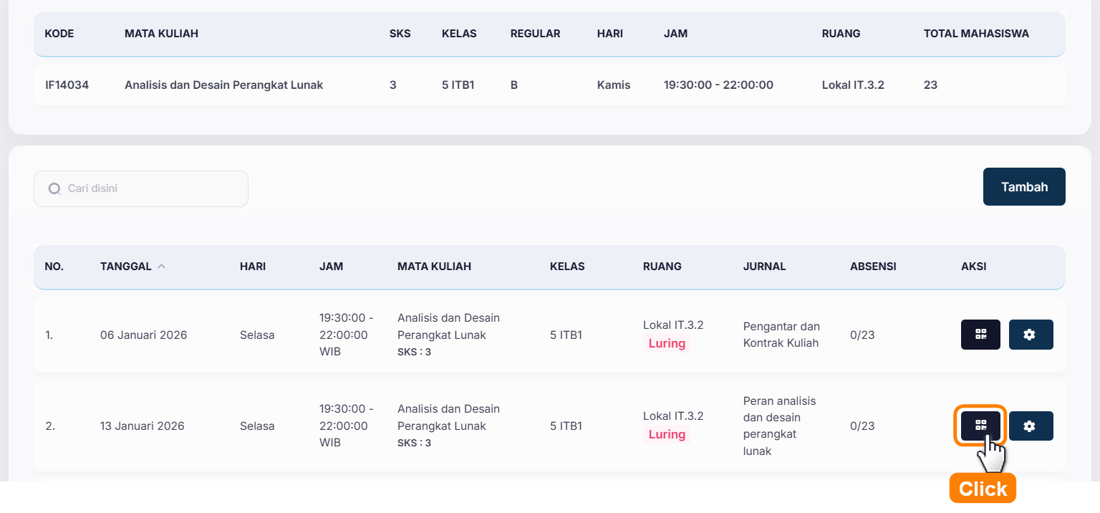Click the TOTAL MAHASISWA column header

(x=976, y=34)
